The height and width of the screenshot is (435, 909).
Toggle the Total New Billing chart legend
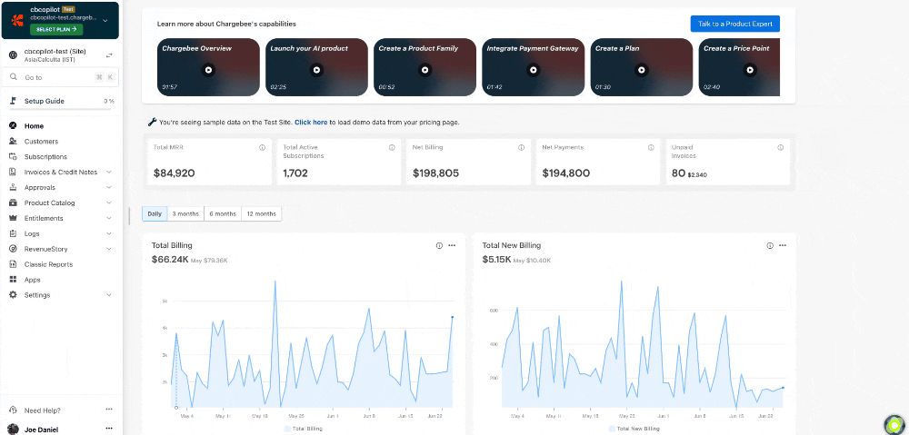(x=634, y=429)
